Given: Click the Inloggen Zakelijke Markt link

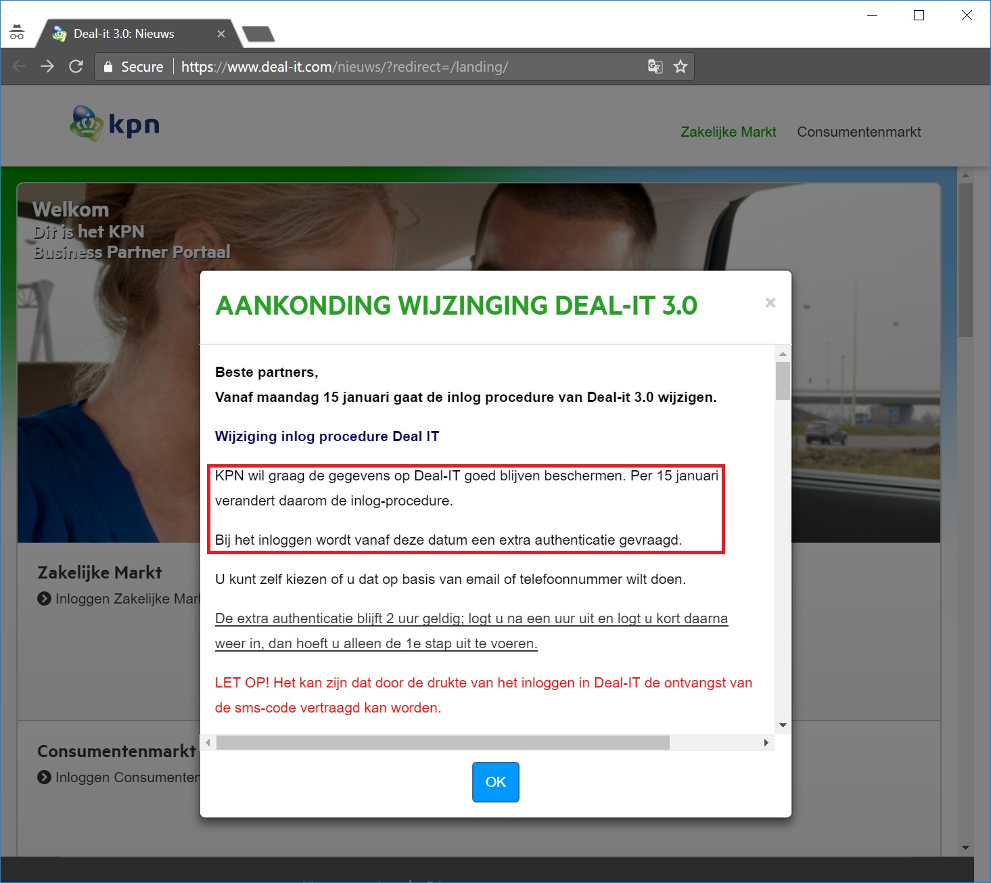Looking at the screenshot, I should tap(120, 599).
